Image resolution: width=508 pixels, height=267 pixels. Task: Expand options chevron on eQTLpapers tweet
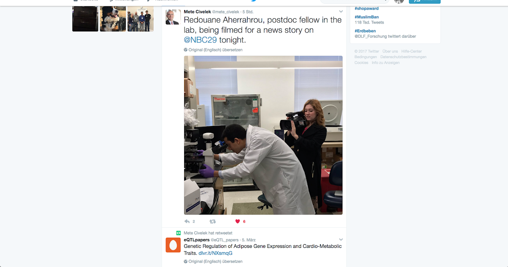(x=341, y=239)
